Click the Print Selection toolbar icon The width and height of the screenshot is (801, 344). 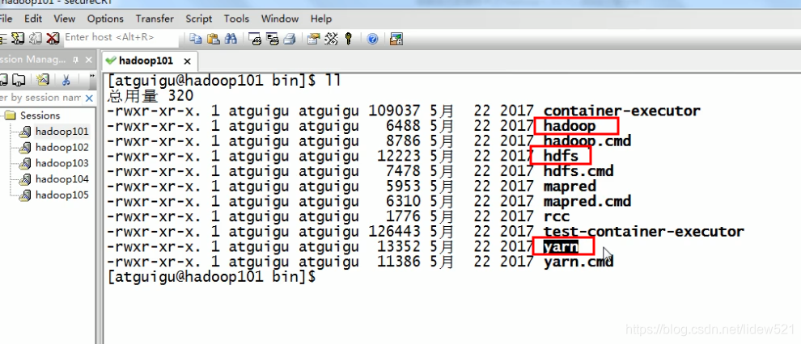273,38
